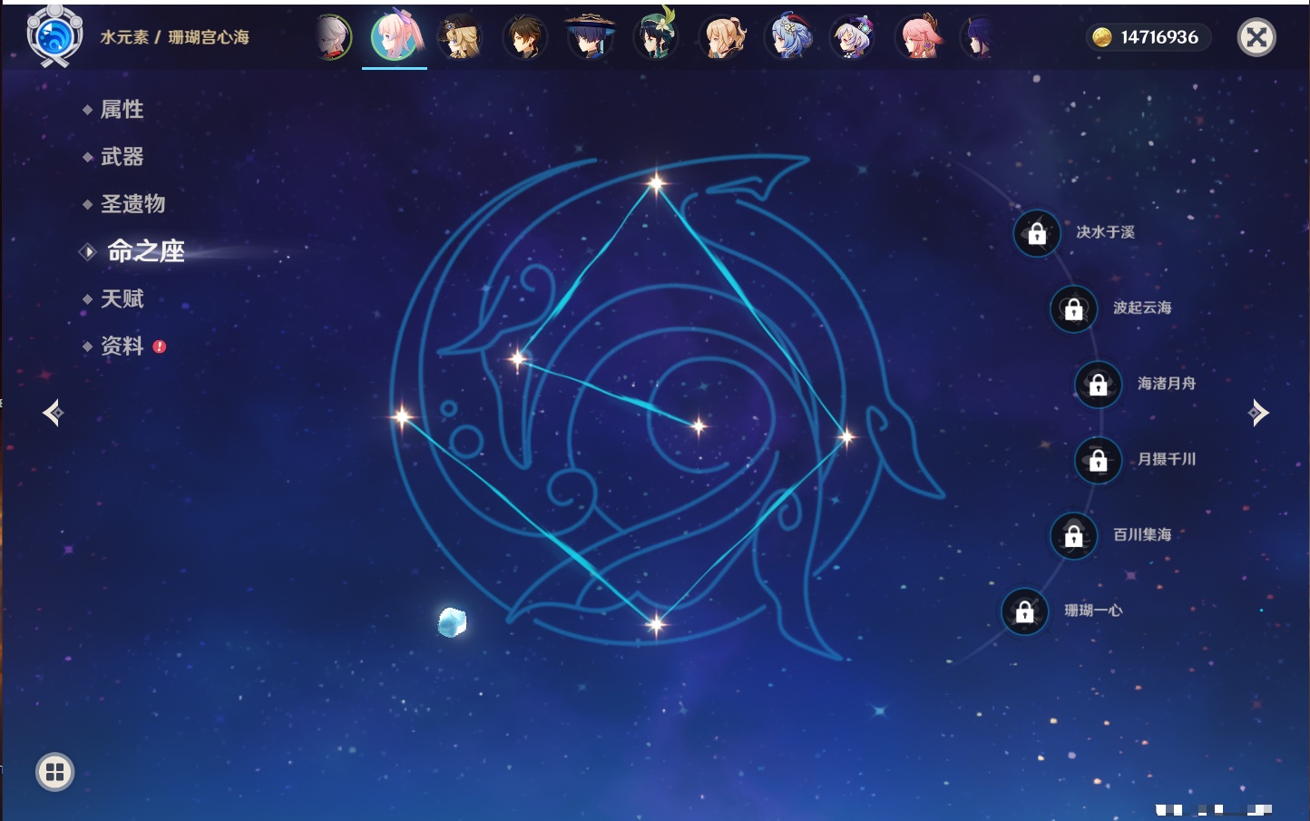Viewport: 1310px width, 821px height.
Task: Select Kokomi's highlighted pink-haired avatar
Action: point(396,36)
